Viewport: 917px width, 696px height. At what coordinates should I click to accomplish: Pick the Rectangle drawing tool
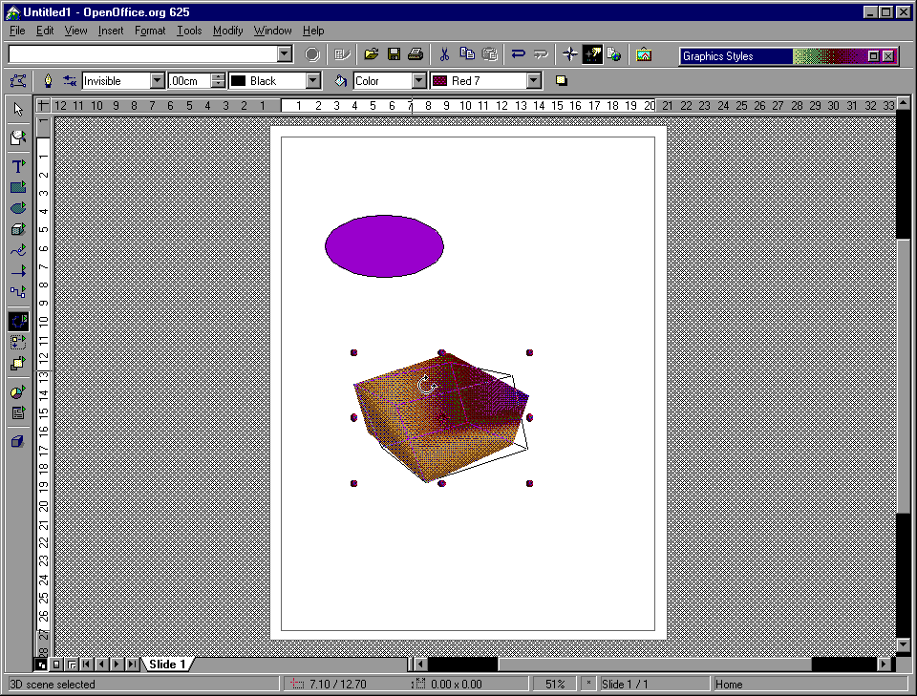(17, 188)
